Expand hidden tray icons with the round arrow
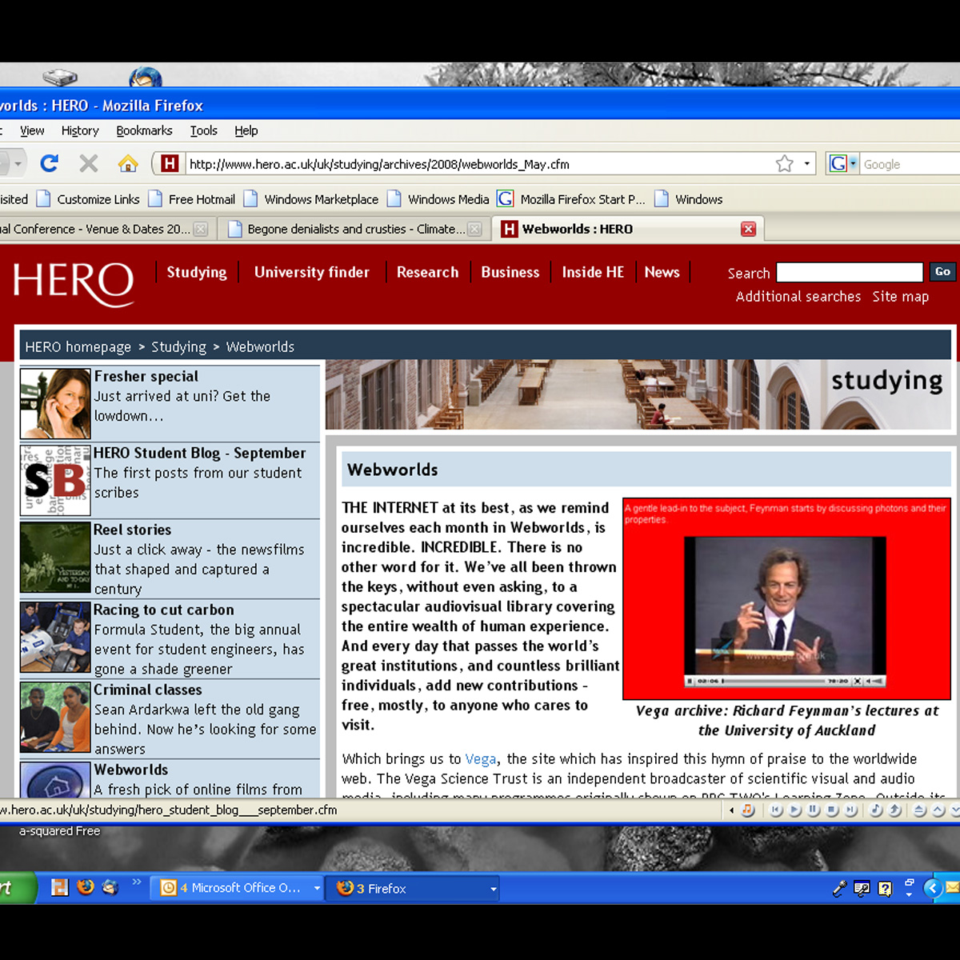This screenshot has width=960, height=960. pos(933,888)
